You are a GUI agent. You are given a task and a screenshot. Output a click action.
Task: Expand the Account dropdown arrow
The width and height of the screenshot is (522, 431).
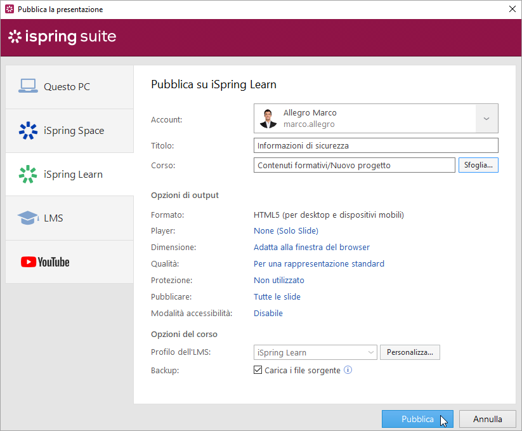(x=486, y=119)
